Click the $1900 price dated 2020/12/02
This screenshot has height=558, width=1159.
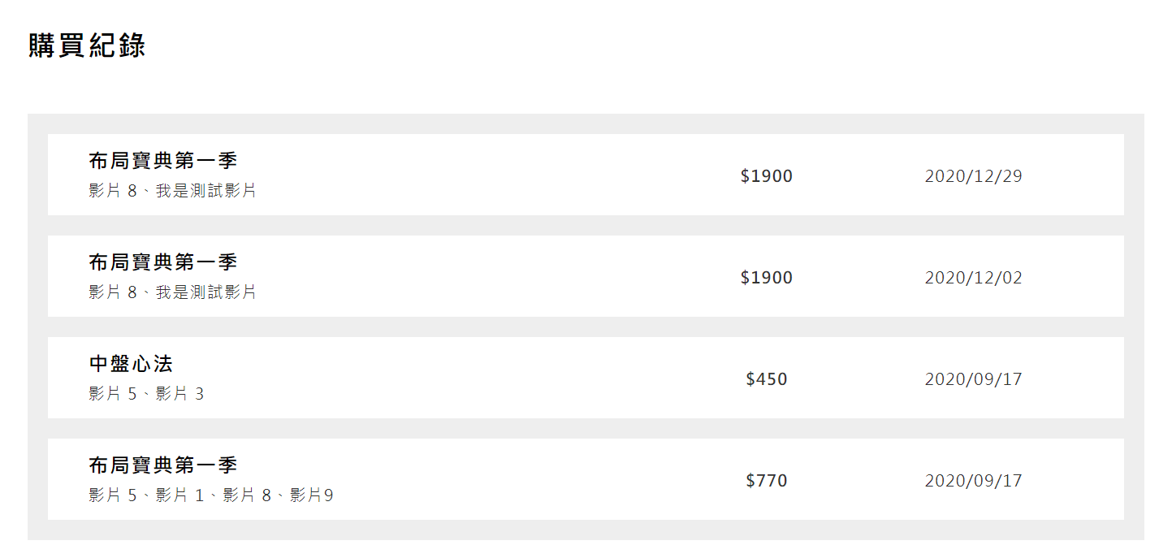coord(766,278)
